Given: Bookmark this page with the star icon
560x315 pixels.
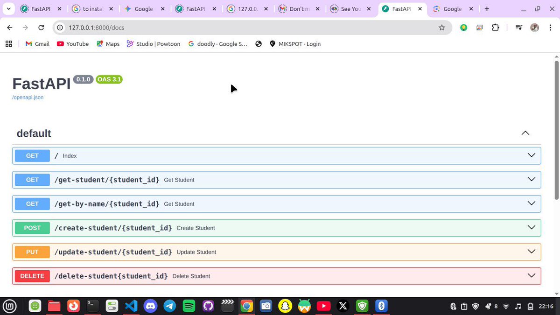Looking at the screenshot, I should tap(441, 28).
